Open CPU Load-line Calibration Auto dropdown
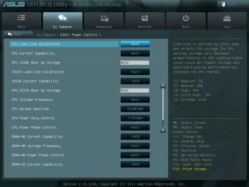 (x=135, y=44)
